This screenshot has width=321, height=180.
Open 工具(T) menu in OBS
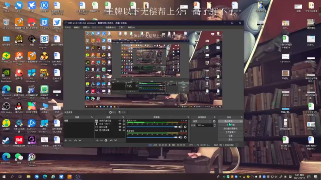(x=122, y=27)
